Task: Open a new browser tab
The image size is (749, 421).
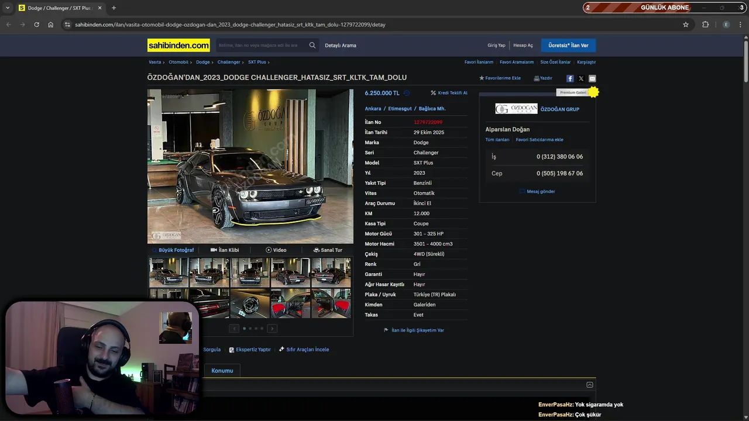Action: pyautogui.click(x=114, y=8)
